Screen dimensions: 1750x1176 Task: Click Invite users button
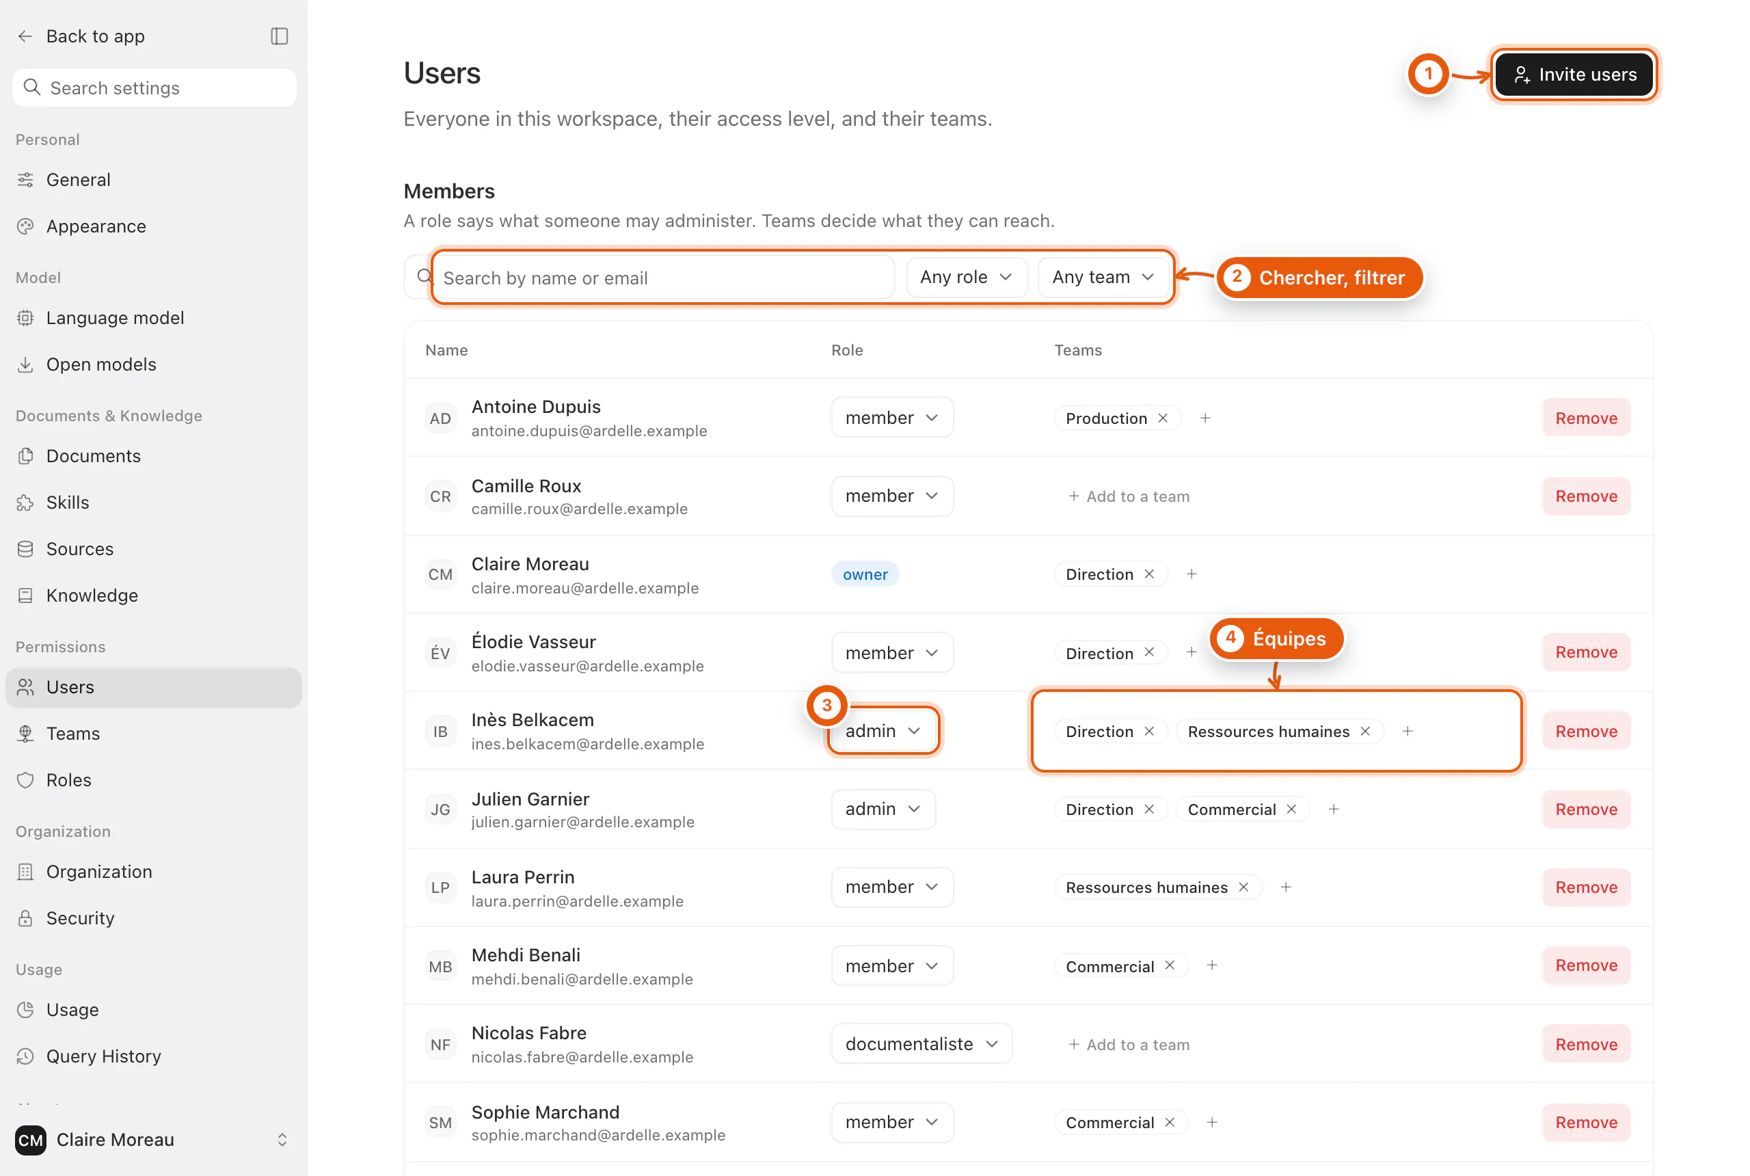click(1574, 75)
